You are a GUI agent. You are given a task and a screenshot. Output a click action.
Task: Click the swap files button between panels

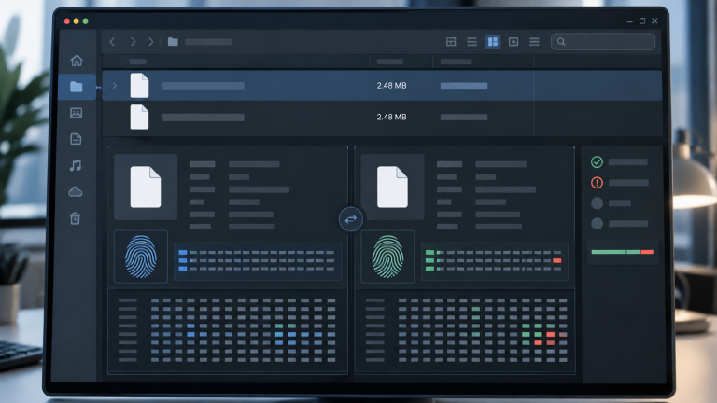(351, 219)
